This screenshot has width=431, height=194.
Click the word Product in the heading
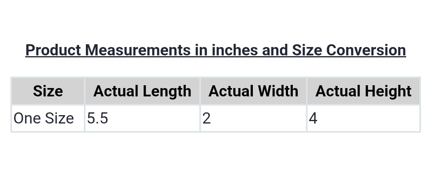53,50
